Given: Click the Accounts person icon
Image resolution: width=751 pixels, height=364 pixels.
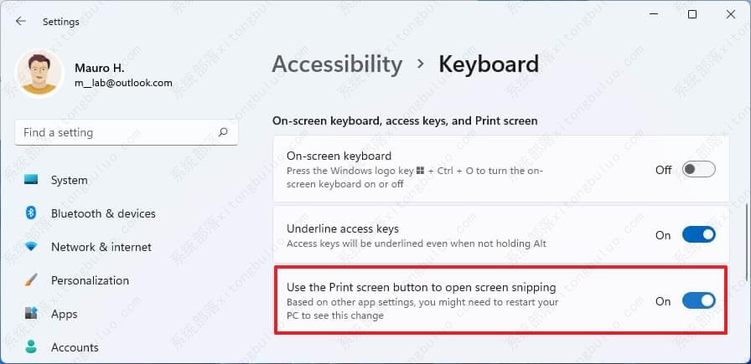Looking at the screenshot, I should tap(32, 347).
